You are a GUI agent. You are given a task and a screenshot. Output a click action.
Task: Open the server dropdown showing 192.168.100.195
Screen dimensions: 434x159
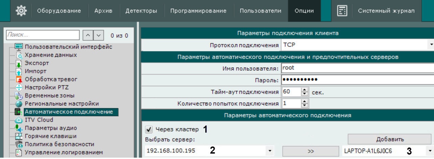click(270, 151)
